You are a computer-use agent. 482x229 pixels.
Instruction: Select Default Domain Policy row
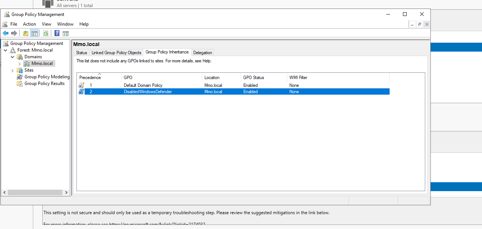click(234, 85)
